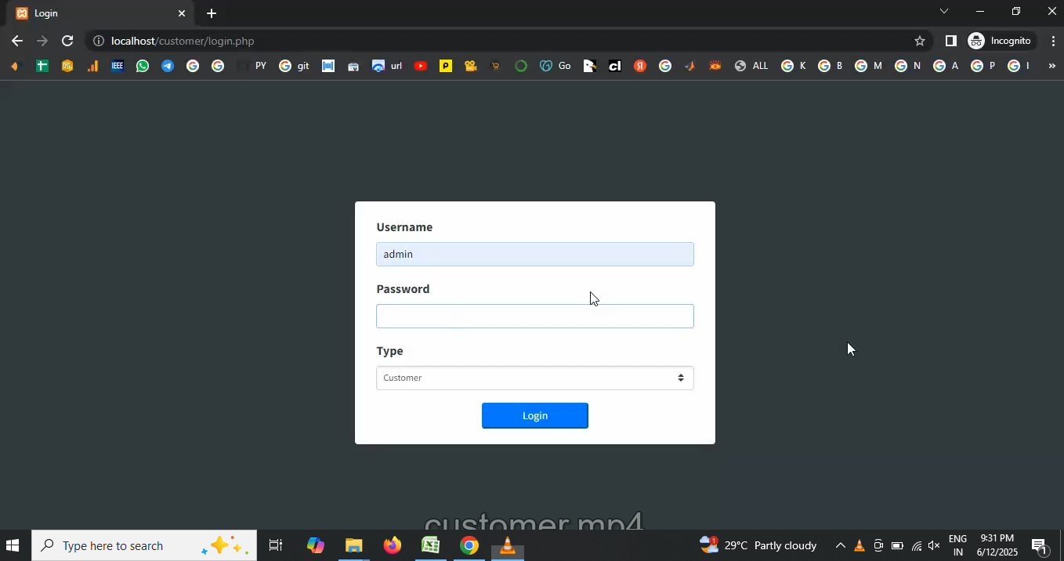Open the red Yandex bookmark

[640, 66]
